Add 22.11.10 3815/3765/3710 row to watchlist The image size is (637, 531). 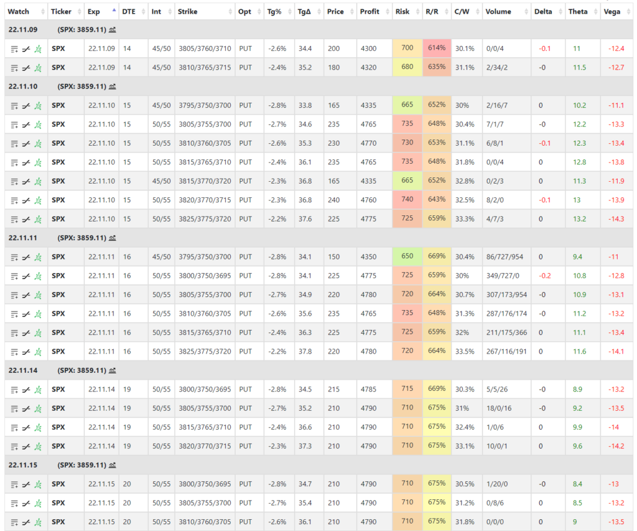tap(14, 163)
